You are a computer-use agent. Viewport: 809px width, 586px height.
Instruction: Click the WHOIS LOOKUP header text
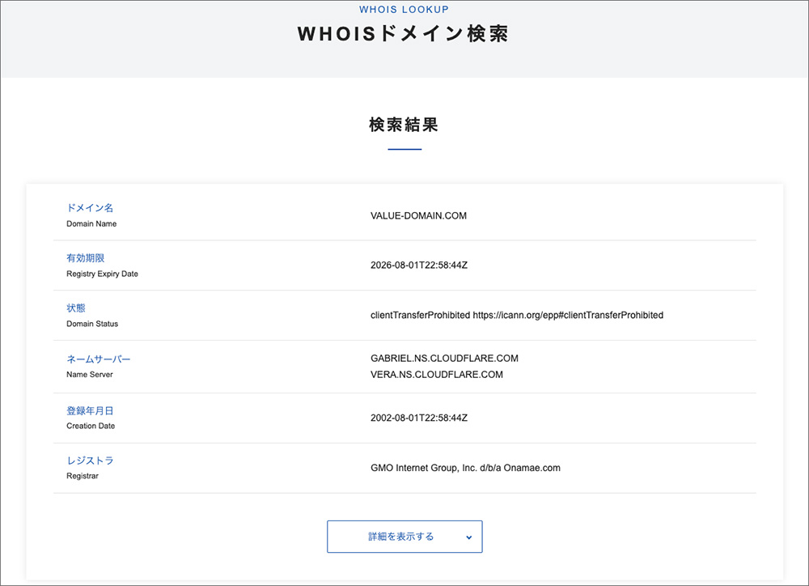(x=404, y=9)
